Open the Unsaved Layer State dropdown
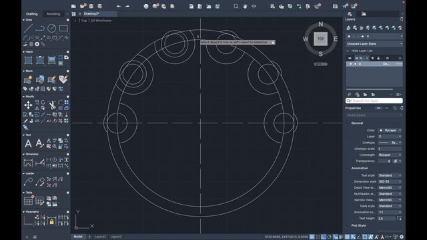This screenshot has height=240, width=427. click(374, 44)
